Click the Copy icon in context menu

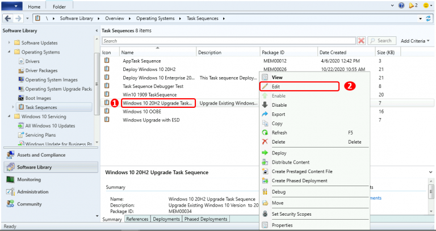click(265, 123)
